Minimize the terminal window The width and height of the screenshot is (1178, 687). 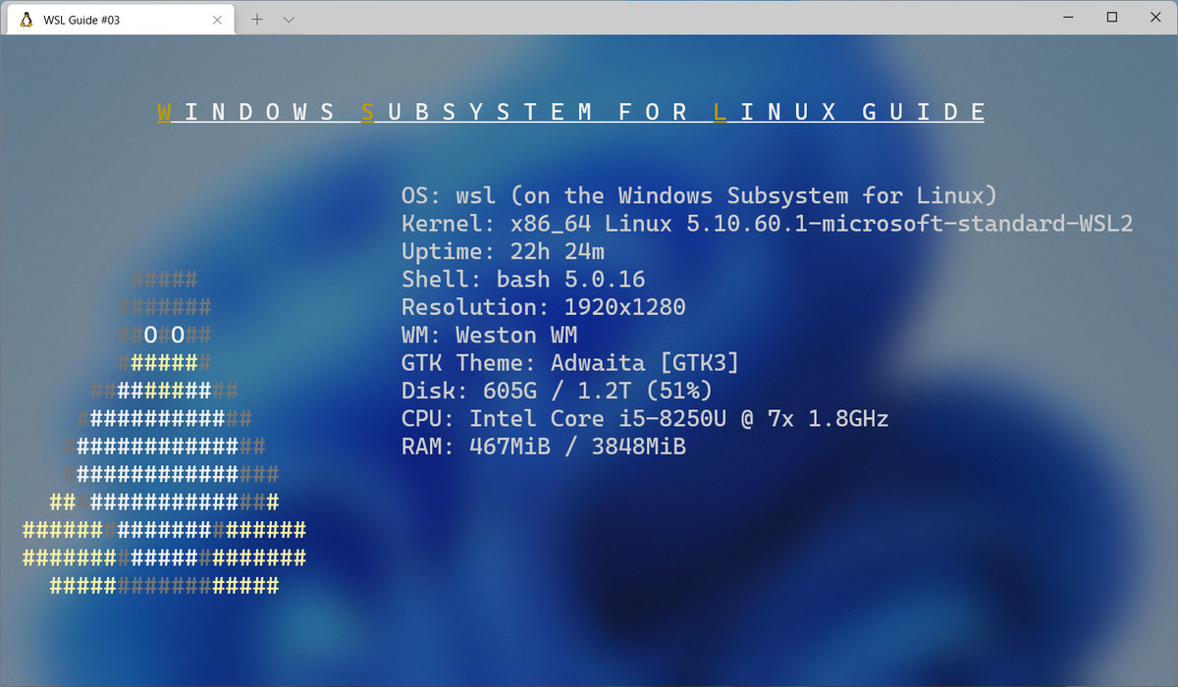[x=1067, y=17]
